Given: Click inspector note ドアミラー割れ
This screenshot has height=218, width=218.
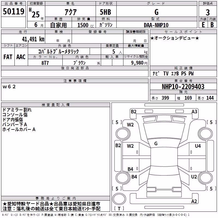Looking at the screenshot, I should [17, 110].
